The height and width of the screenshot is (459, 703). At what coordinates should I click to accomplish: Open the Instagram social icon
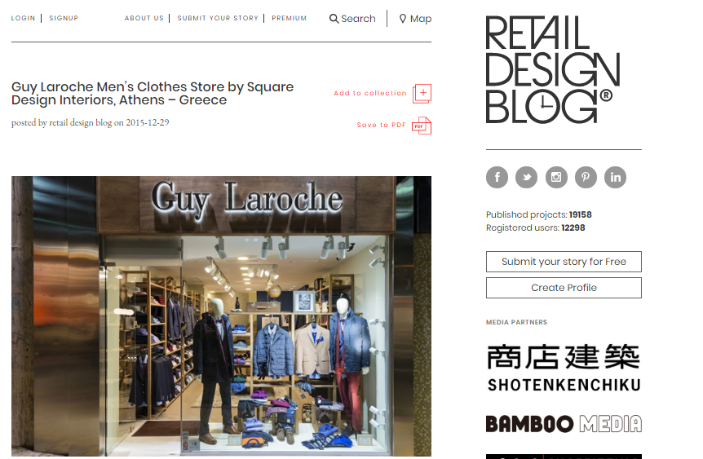point(556,177)
